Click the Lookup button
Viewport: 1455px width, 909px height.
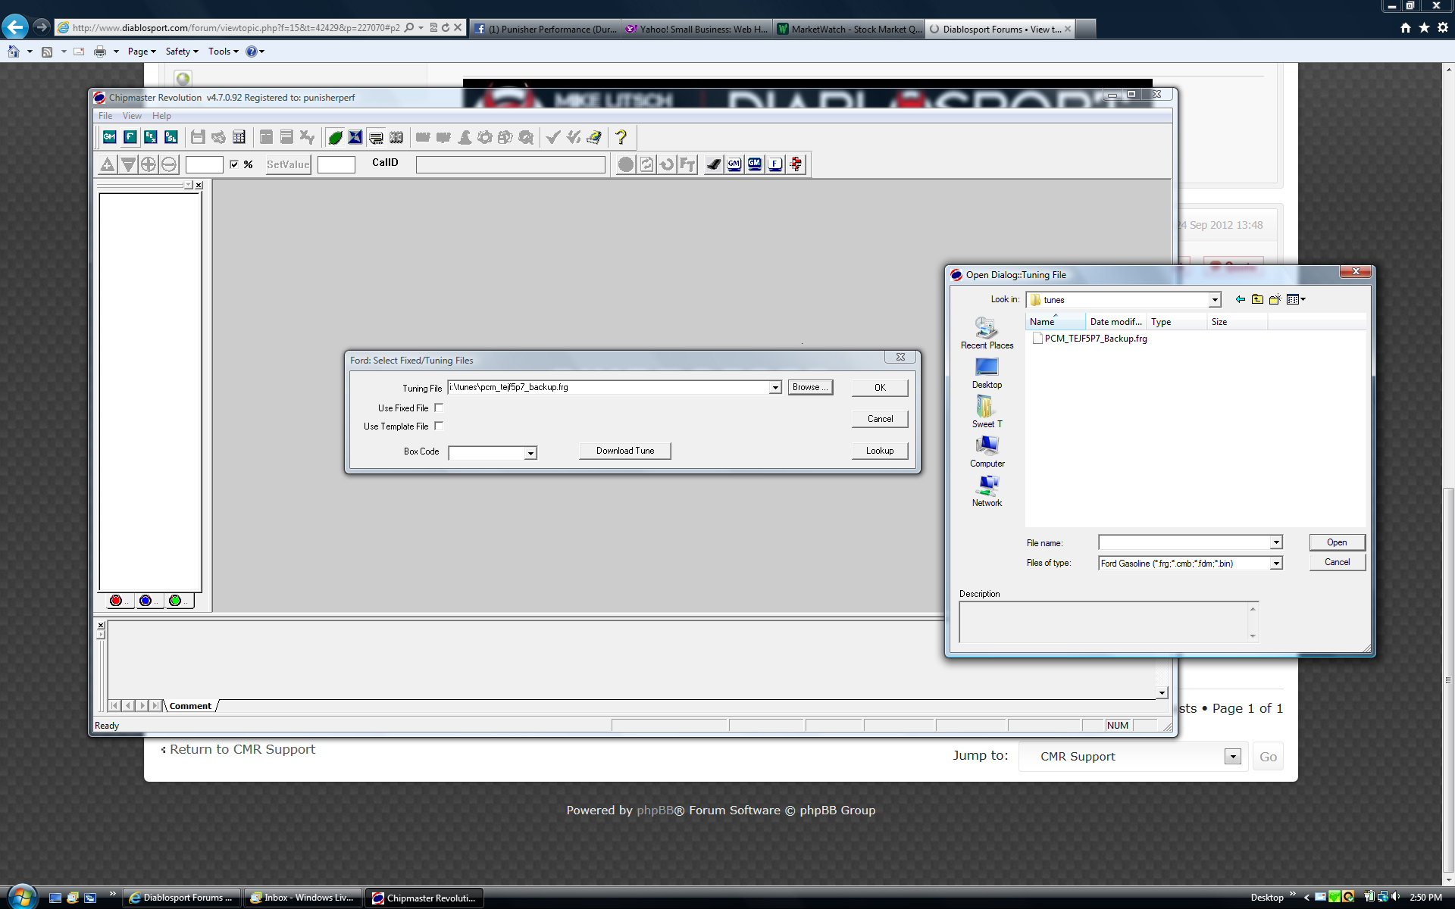pyautogui.click(x=880, y=451)
